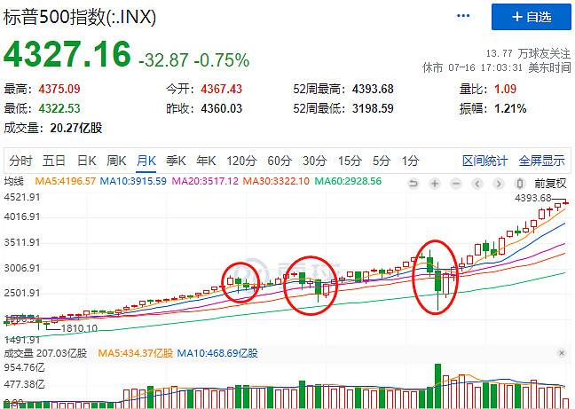Viewport: 575px width, 409px height.
Task: Click the 52周最高 value 4393.68 in stats
Action: pyautogui.click(x=373, y=89)
